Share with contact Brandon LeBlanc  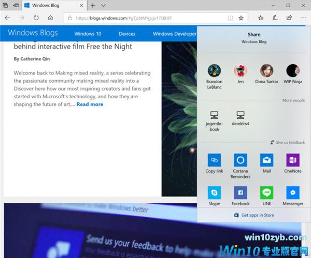tap(214, 77)
